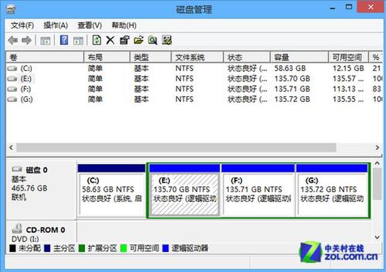The height and width of the screenshot is (272, 386).
Task: Click the volume list left scroll arrow
Action: point(11,148)
